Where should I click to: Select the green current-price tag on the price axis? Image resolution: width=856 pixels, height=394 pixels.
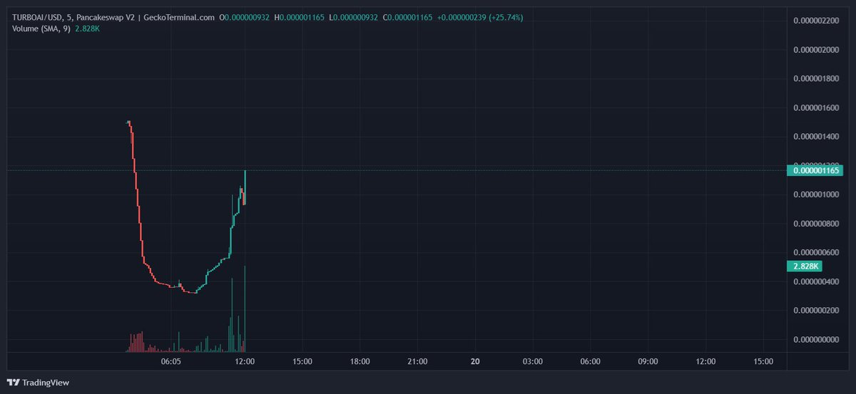click(x=815, y=170)
